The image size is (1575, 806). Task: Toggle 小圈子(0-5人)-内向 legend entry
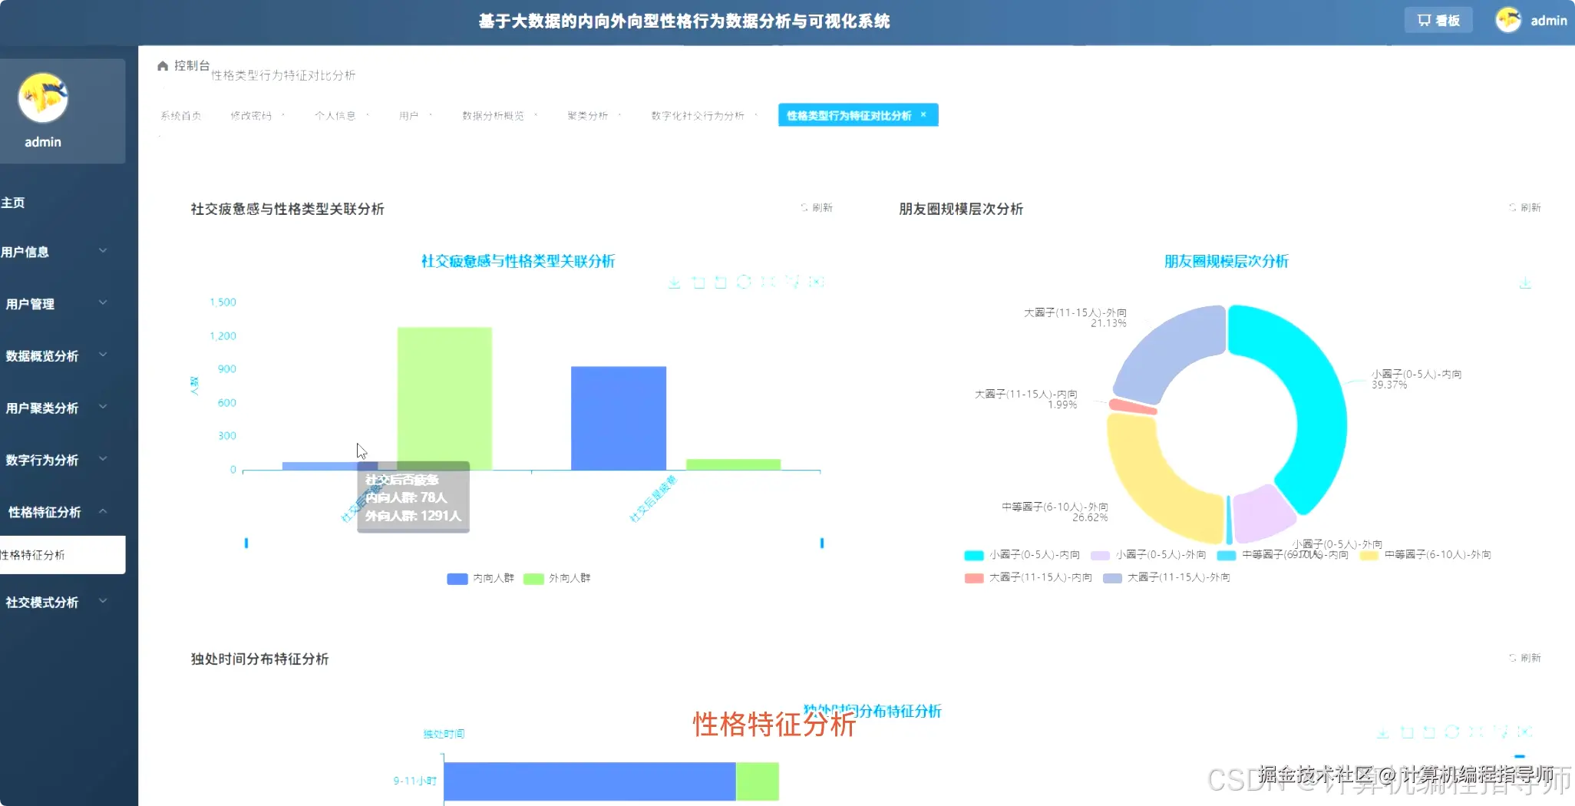(x=1022, y=555)
